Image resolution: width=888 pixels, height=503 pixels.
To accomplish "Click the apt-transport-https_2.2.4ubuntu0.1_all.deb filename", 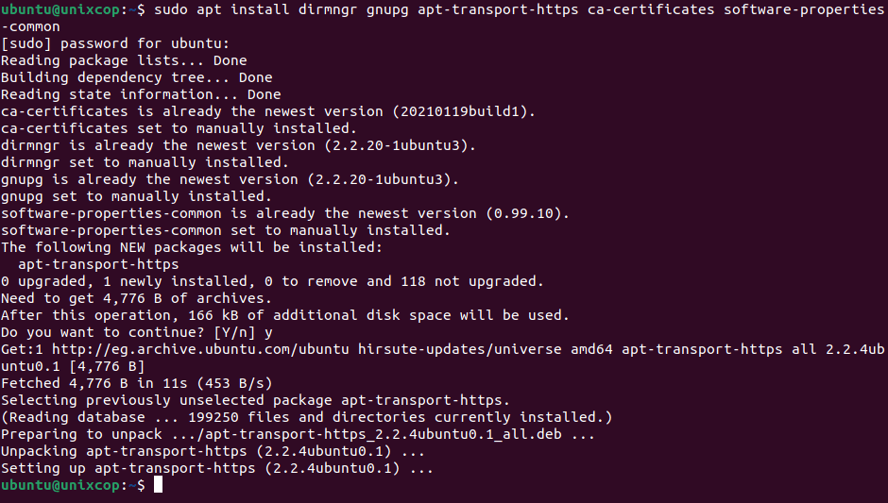I will [x=374, y=434].
